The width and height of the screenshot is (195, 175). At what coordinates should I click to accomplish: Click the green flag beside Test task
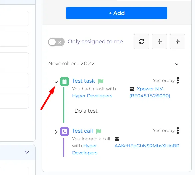tap(101, 81)
